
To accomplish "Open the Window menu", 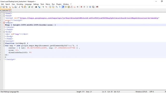I will [66, 4].
